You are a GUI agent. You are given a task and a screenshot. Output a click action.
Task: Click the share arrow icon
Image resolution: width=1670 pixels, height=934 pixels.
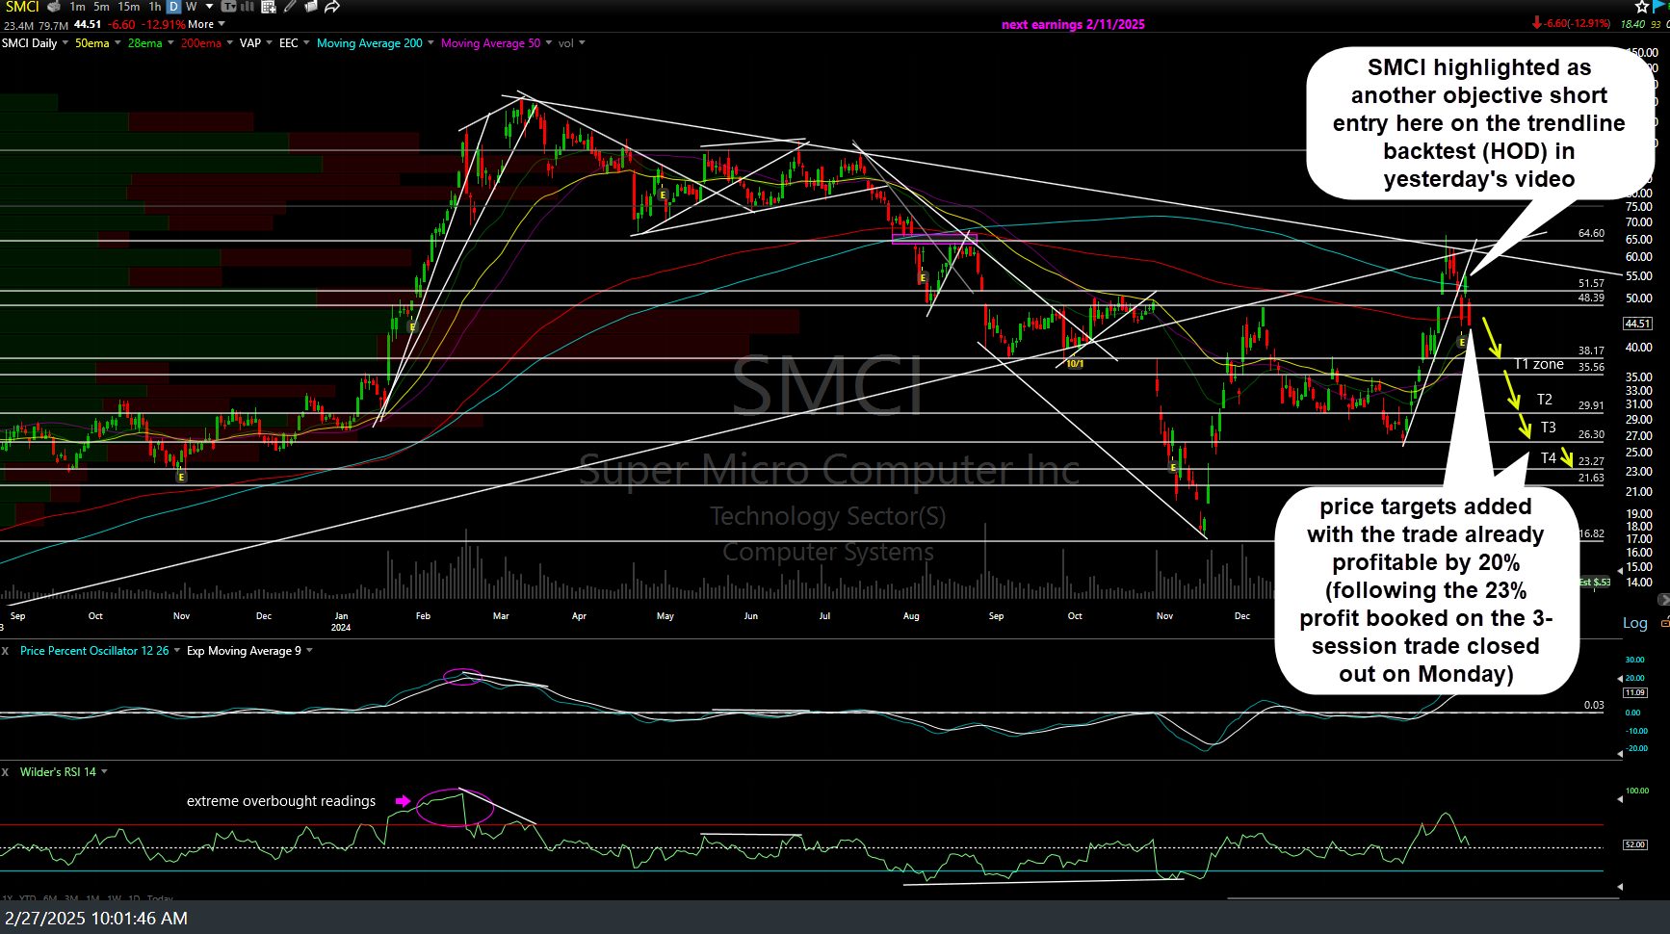330,7
